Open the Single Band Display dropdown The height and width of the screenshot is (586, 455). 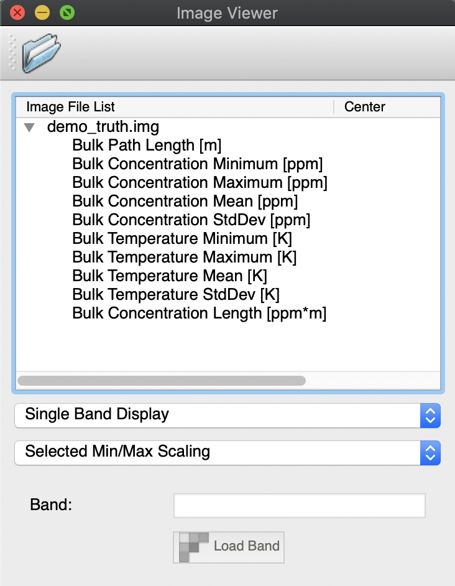[227, 415]
